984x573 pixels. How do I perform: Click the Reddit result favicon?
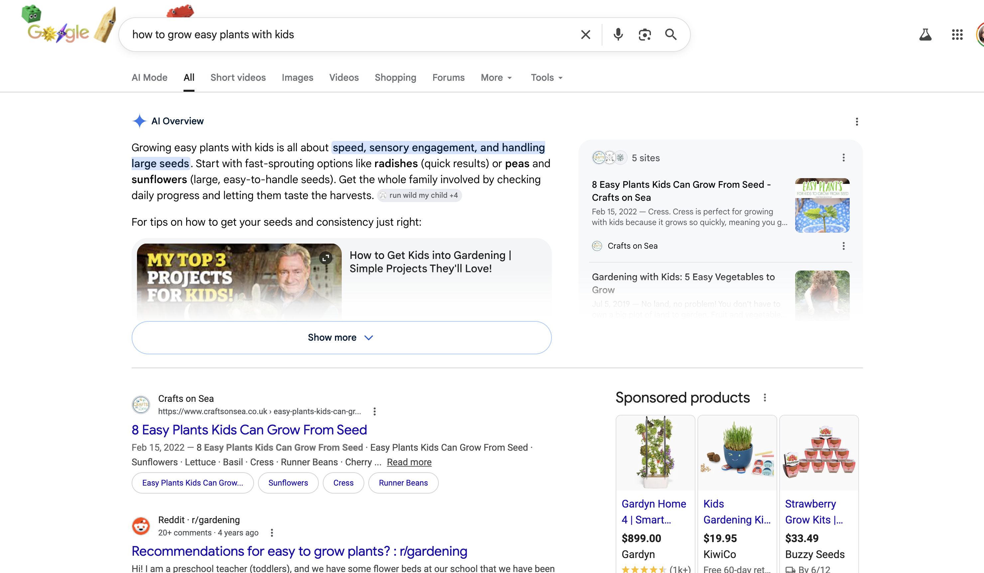coord(141,526)
